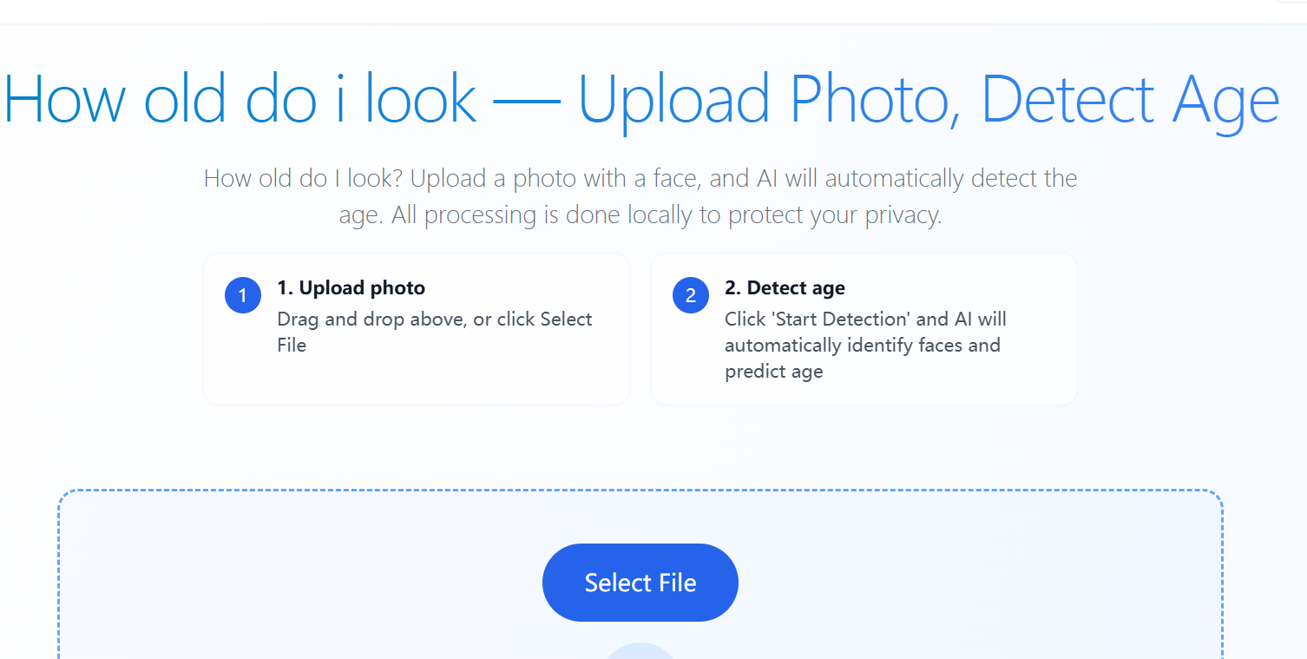1307x659 pixels.
Task: Click the 'Upload photo' step title
Action: (x=351, y=287)
